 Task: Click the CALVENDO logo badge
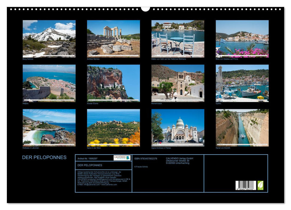(122, 158)
